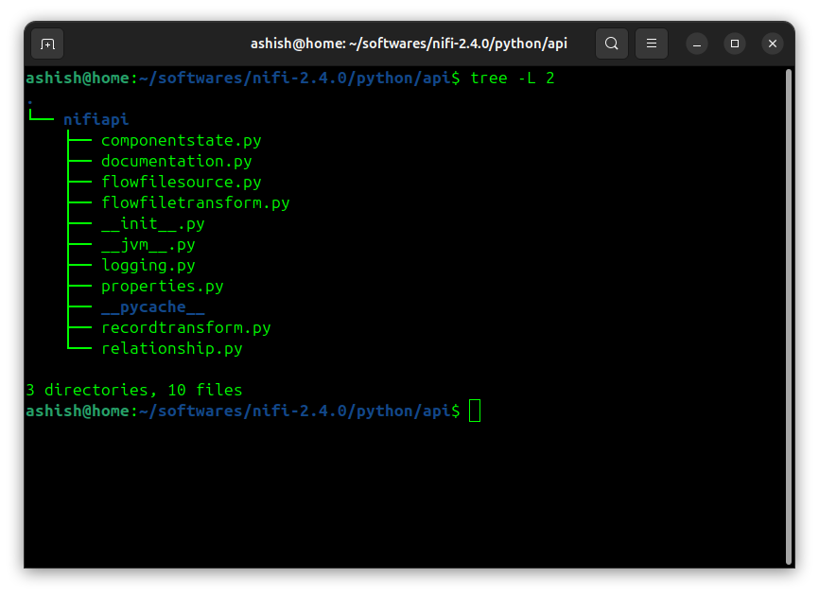Click the __jvm__.py entry
Screen dimensions: 819x595
(148, 244)
